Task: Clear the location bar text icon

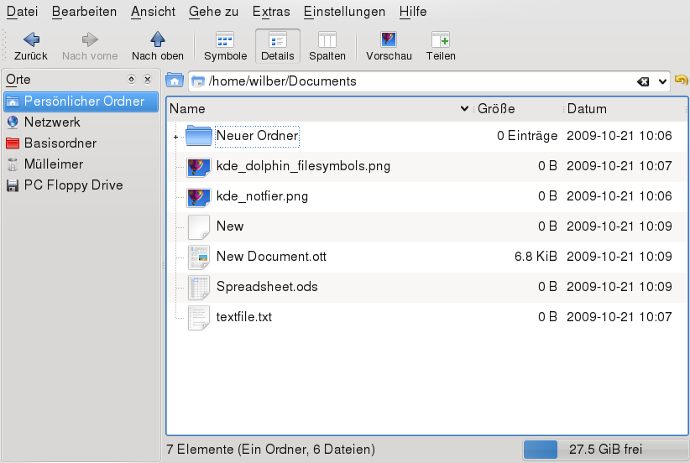Action: coord(643,81)
